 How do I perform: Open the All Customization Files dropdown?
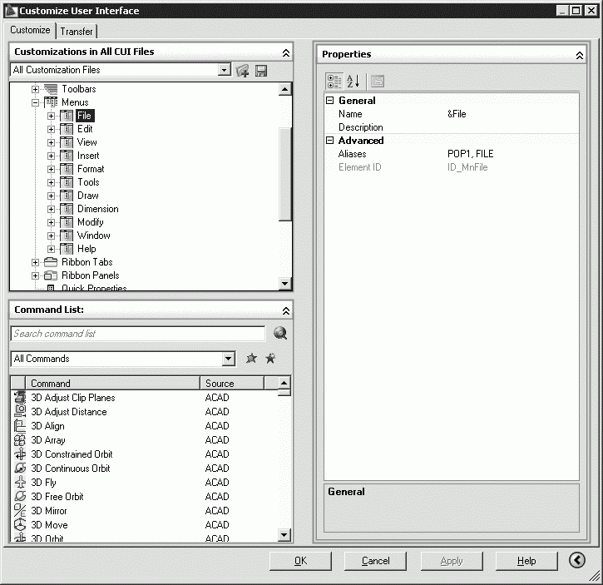[224, 71]
